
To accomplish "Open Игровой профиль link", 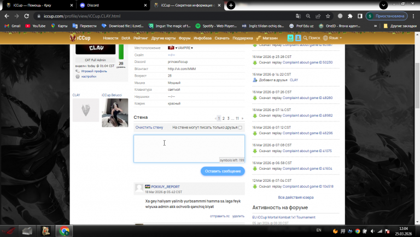I will coord(94,71).
